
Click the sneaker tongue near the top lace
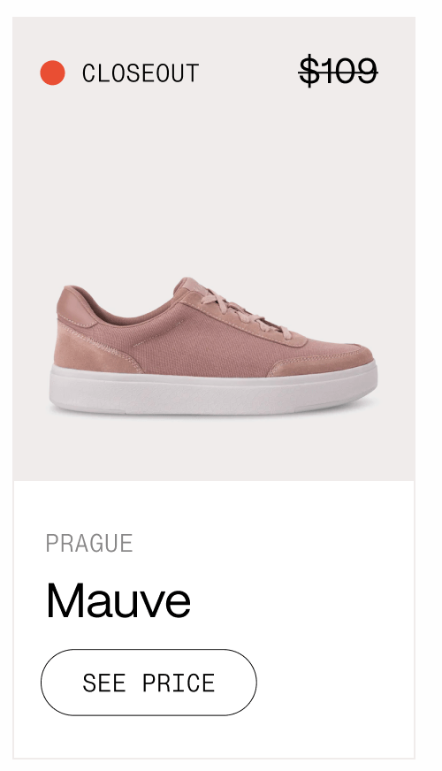[x=188, y=286]
